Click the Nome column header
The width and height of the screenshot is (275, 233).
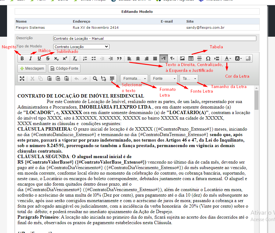21,21
